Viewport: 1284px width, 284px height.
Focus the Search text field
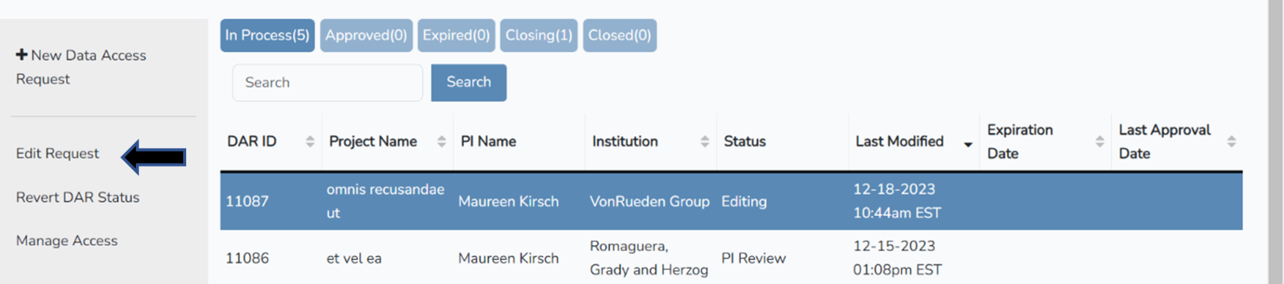pos(327,82)
